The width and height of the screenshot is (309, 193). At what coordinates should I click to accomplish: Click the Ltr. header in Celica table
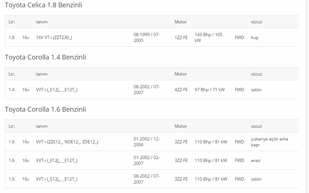[x=12, y=22]
